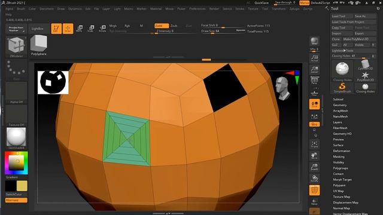The height and width of the screenshot is (215, 383).
Task: Toggle the Floor grid icon
Action: [x=314, y=93]
